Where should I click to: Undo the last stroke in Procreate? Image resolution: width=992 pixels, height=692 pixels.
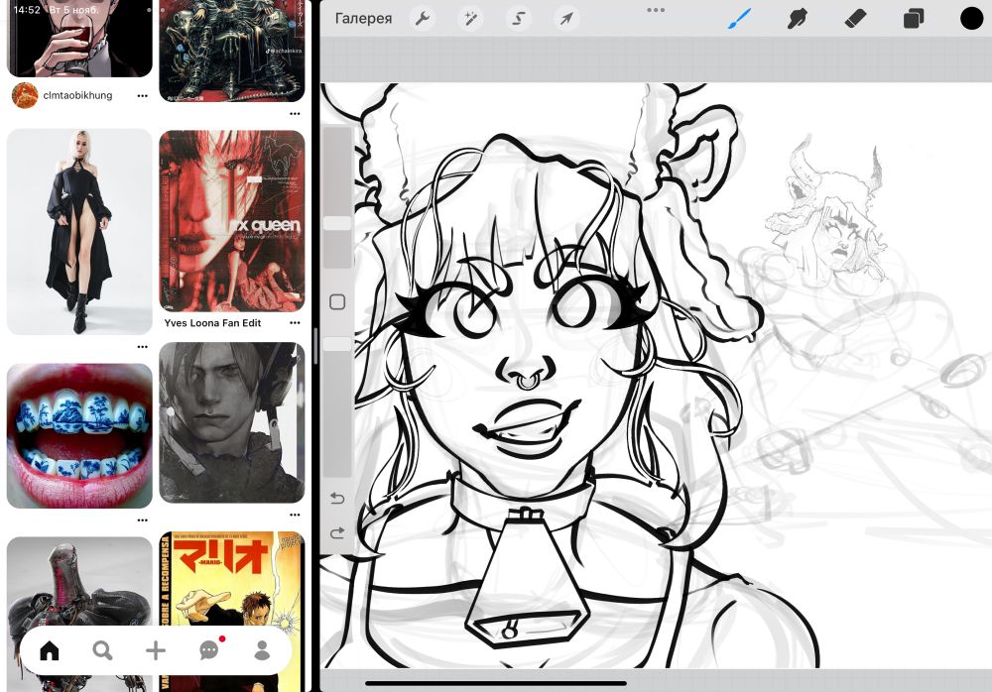pos(337,499)
